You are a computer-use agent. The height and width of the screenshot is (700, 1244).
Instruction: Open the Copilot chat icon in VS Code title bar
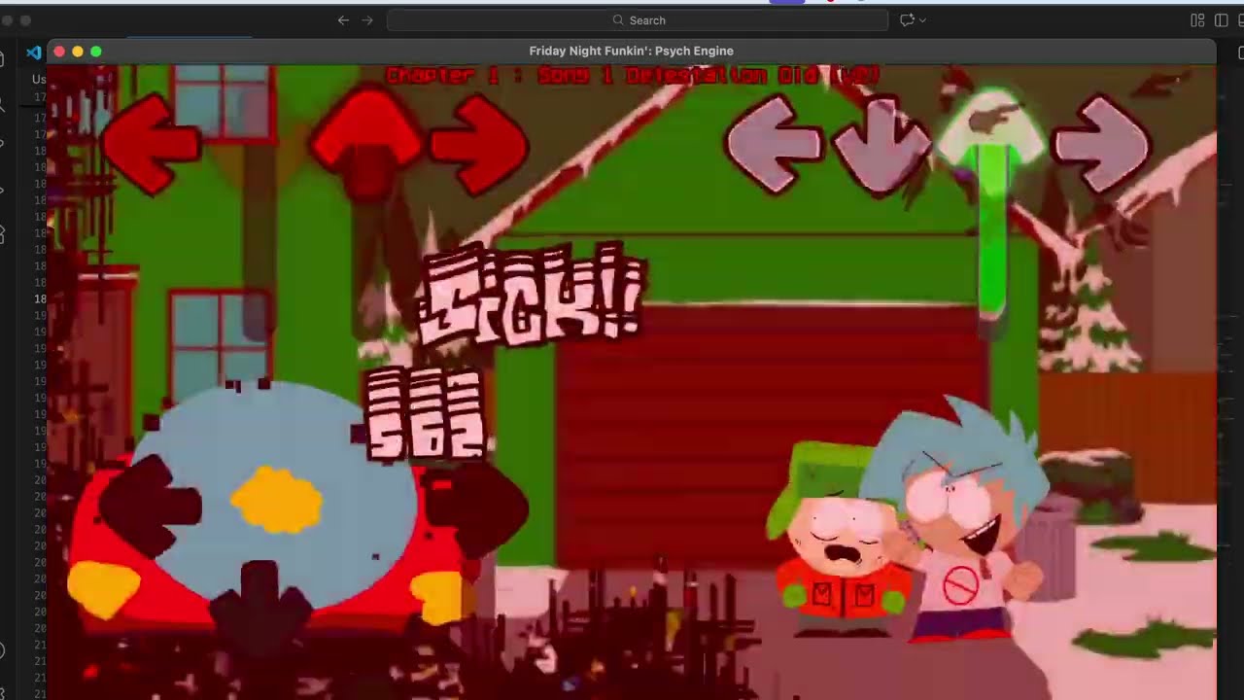(x=907, y=19)
